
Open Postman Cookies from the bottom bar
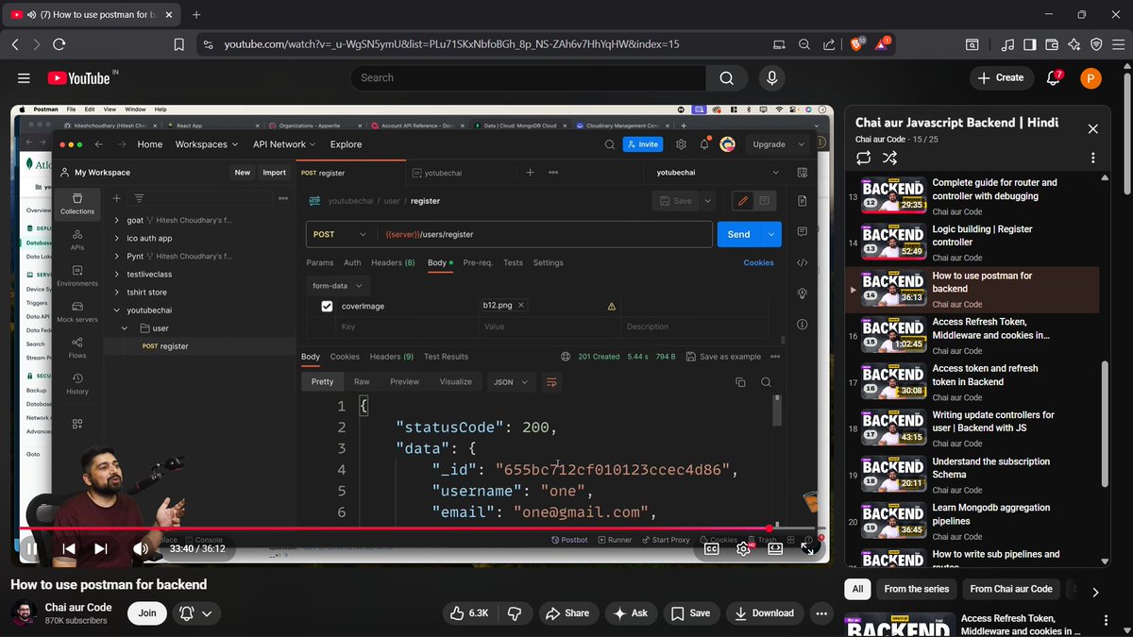(721, 539)
